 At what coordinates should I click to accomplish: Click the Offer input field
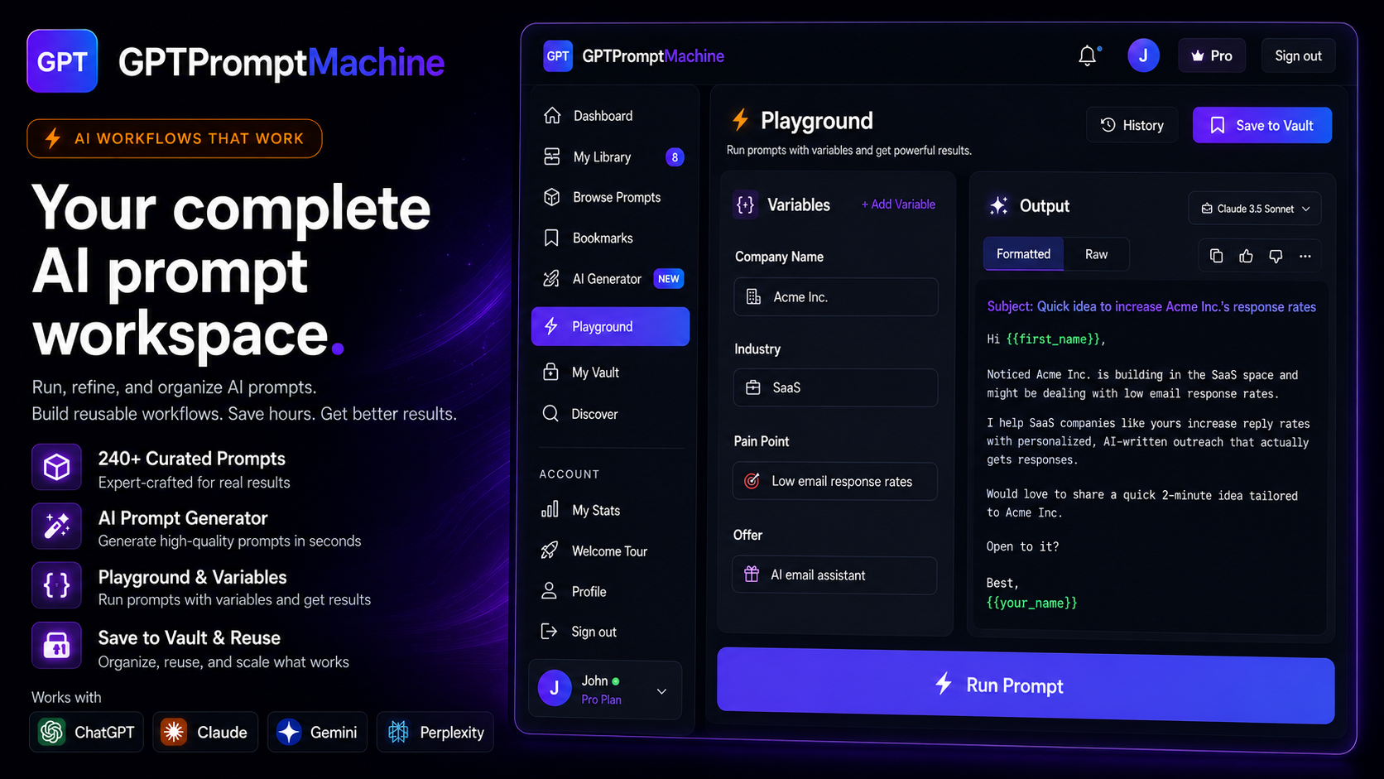(x=834, y=575)
